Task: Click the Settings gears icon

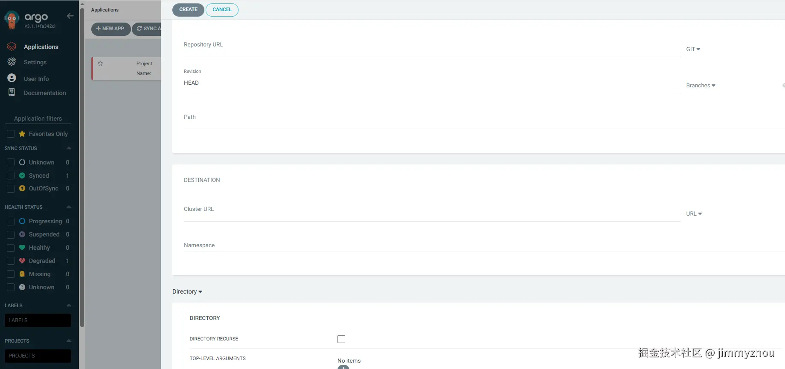Action: (x=12, y=62)
